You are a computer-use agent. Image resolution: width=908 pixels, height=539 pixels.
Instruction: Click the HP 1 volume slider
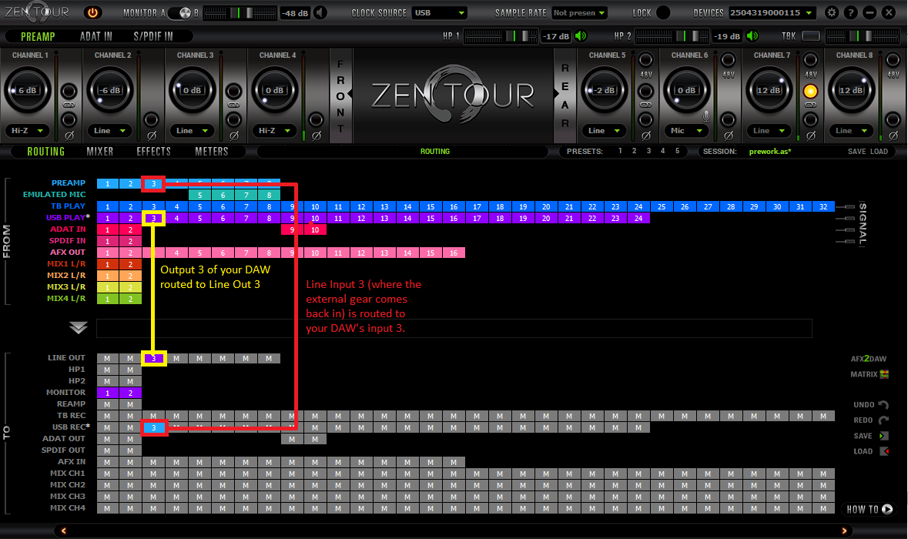(501, 36)
